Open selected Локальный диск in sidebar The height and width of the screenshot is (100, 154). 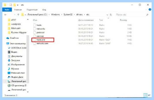(x=19, y=81)
